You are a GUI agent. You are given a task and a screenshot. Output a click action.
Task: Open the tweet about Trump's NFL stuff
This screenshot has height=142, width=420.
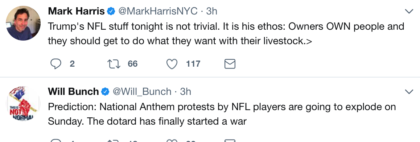click(226, 34)
